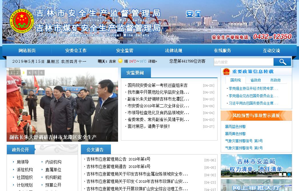Screen dimensions: 299x191
Task: Select slideshow page number 5
Action: [x=35, y=73]
